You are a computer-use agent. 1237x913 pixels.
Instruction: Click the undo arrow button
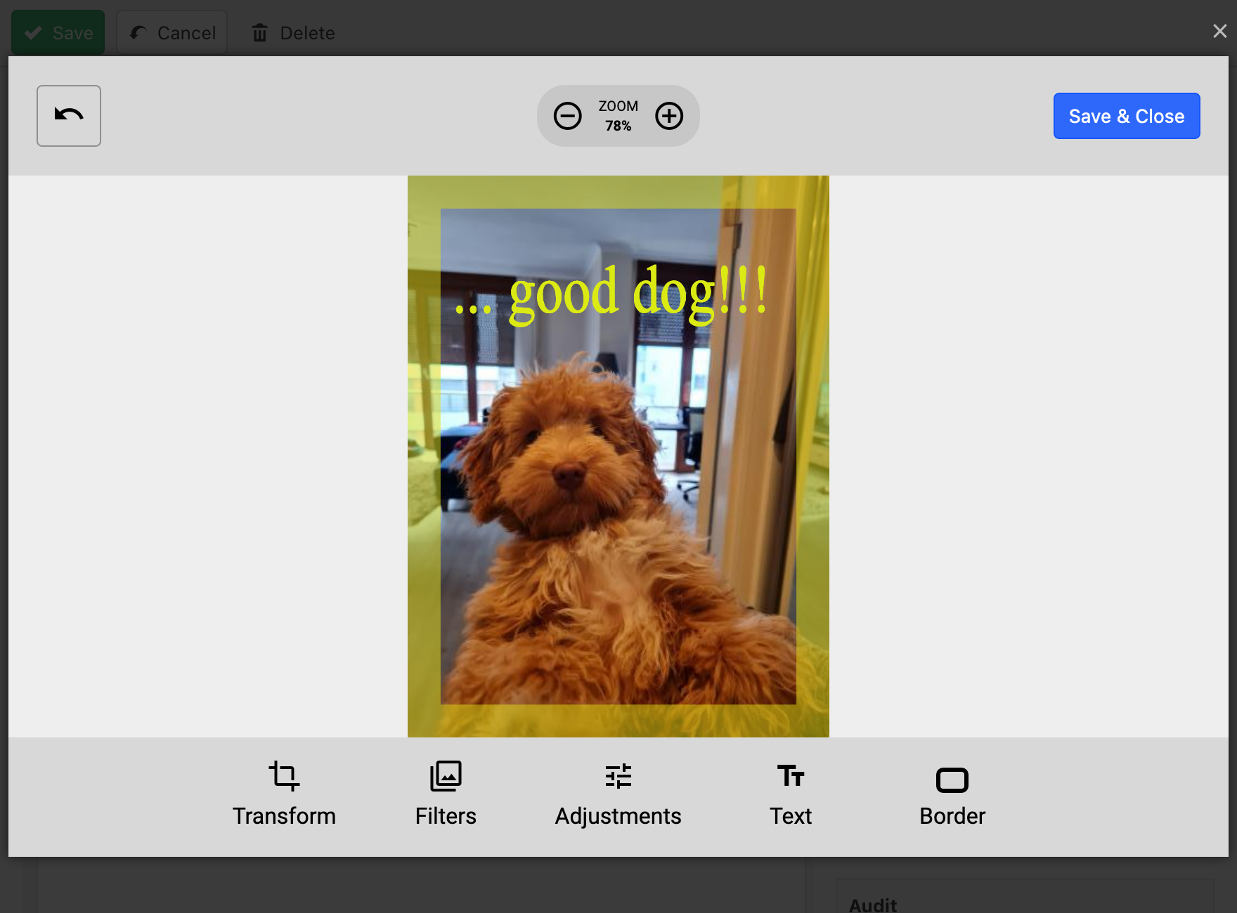point(69,116)
